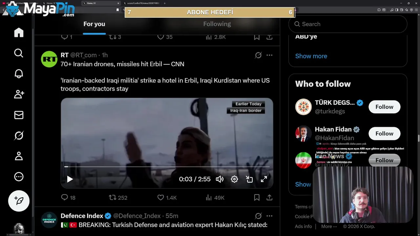
Task: Open the Profile person icon
Action: 19,156
